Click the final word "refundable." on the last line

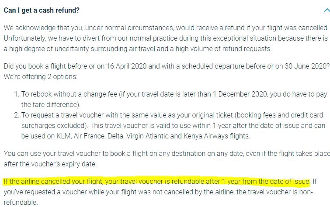pos(21,202)
